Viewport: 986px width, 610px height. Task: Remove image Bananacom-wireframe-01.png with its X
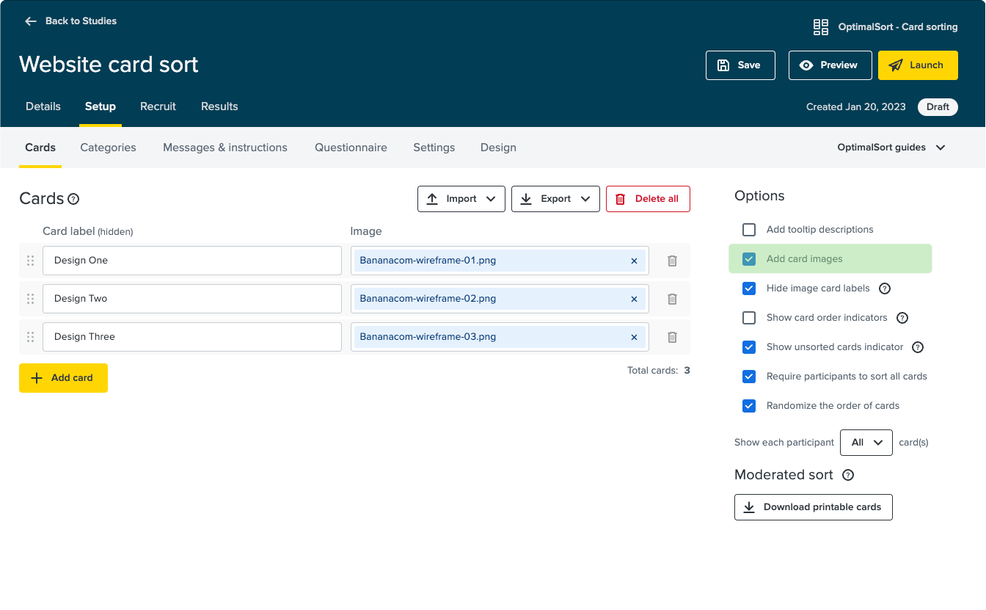coord(634,261)
